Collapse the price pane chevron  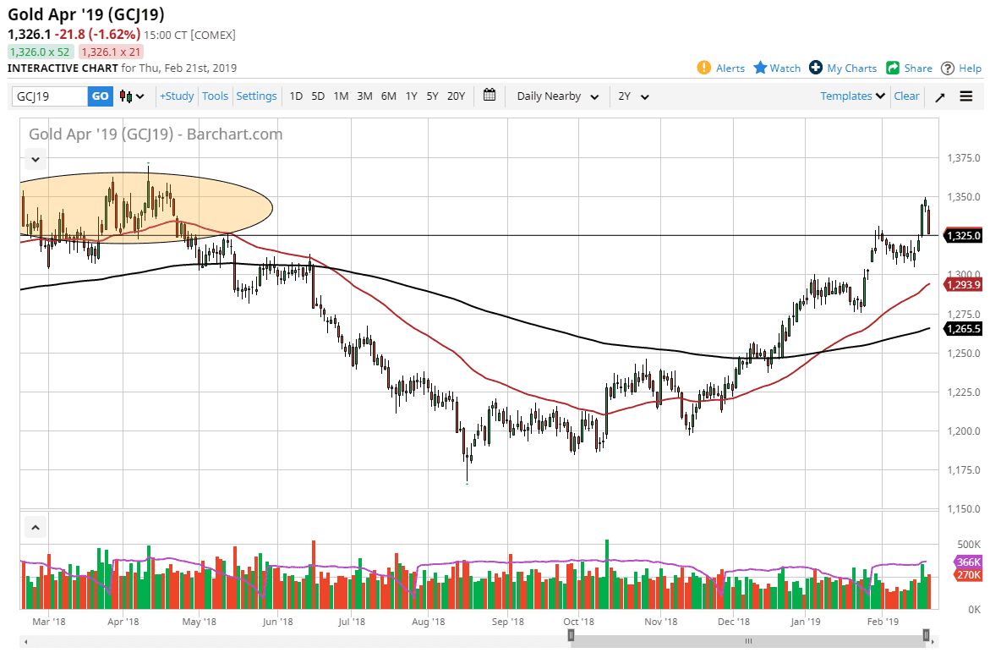tap(36, 159)
